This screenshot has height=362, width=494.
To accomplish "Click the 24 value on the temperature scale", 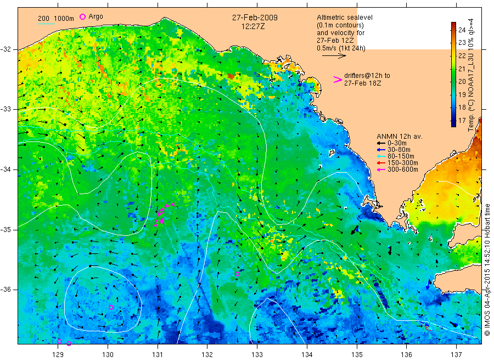I will coord(462,30).
